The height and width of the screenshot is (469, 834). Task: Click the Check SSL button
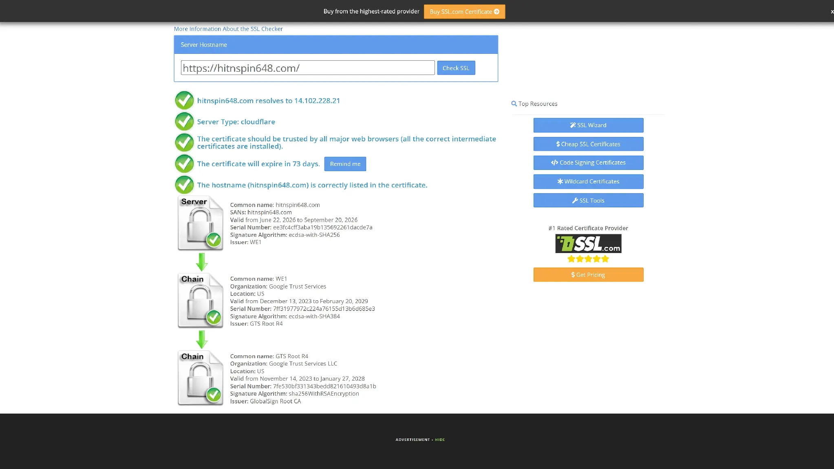coord(456,68)
